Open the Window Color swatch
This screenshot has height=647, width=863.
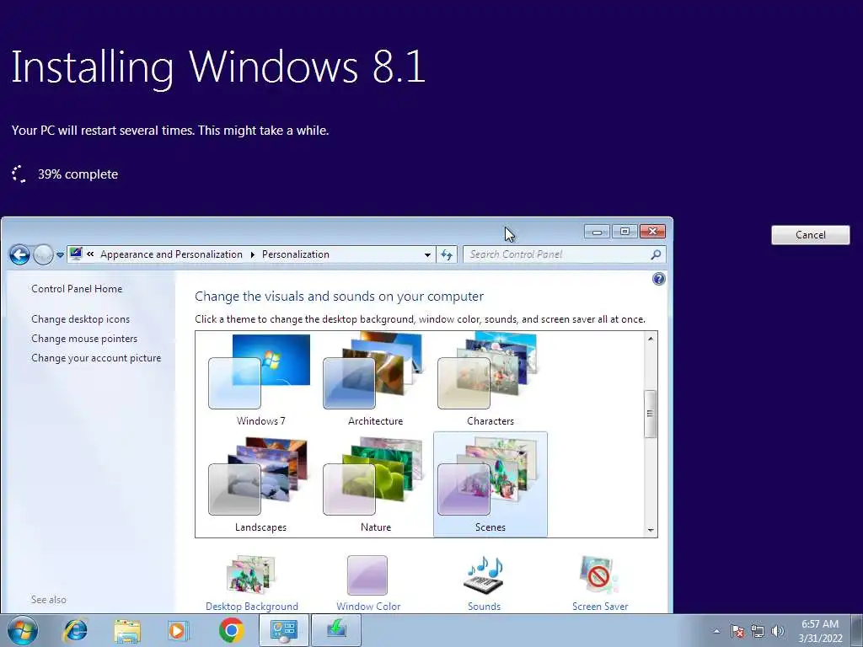(367, 575)
